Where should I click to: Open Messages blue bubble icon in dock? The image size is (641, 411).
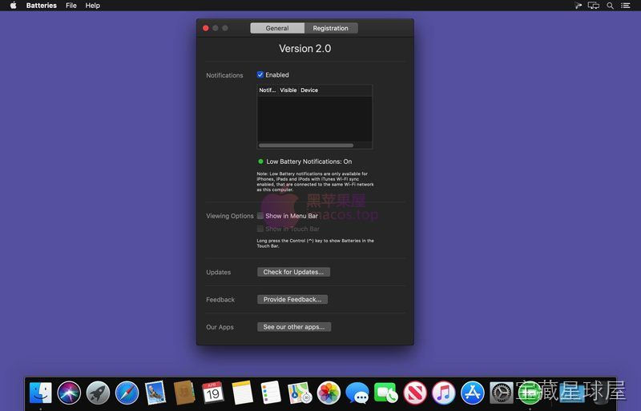click(357, 393)
